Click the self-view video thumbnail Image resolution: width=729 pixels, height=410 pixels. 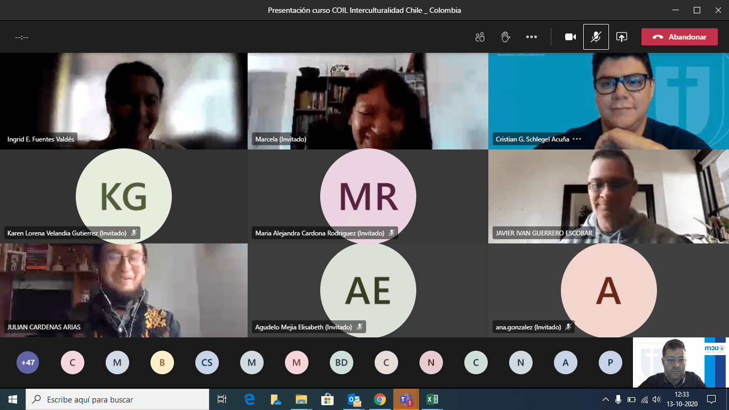pos(679,362)
